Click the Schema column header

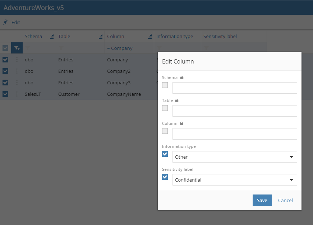(x=33, y=36)
